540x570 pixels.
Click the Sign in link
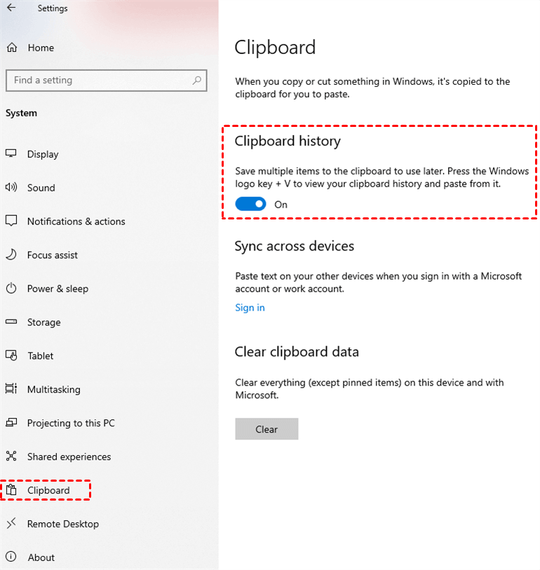(250, 308)
